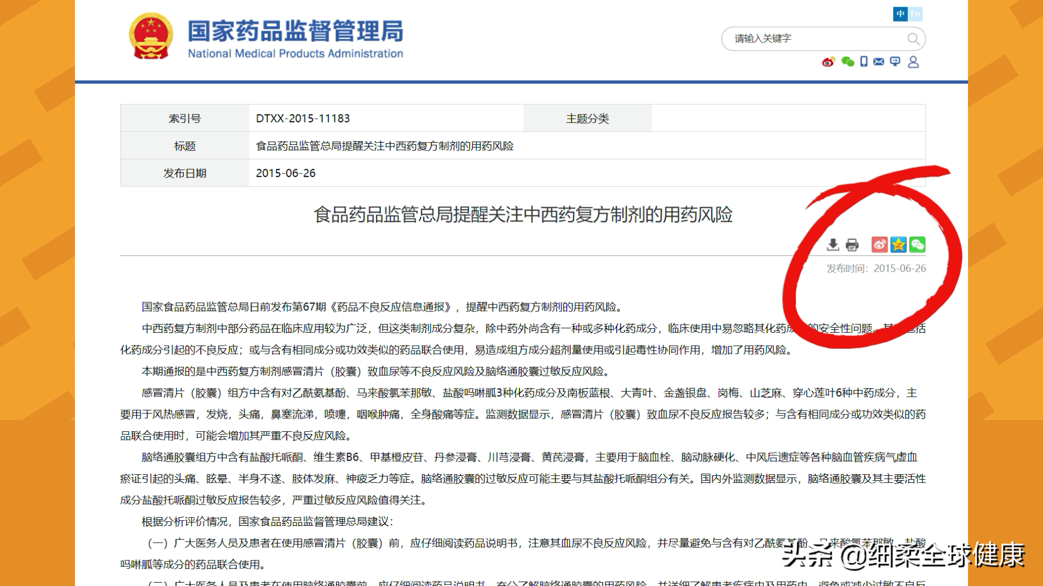Click the large centered article headline
The height and width of the screenshot is (586, 1043).
click(x=523, y=215)
